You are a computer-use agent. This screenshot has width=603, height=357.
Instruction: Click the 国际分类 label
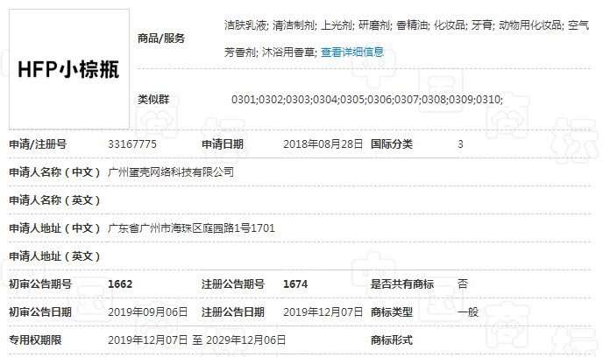(392, 144)
